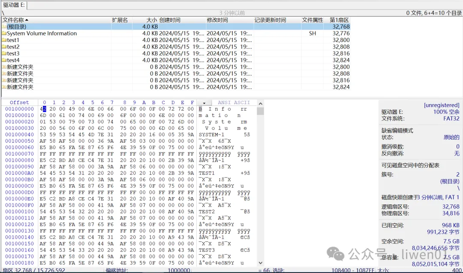
Task: Sort by the 扩展名 column header
Action: [x=122, y=20]
